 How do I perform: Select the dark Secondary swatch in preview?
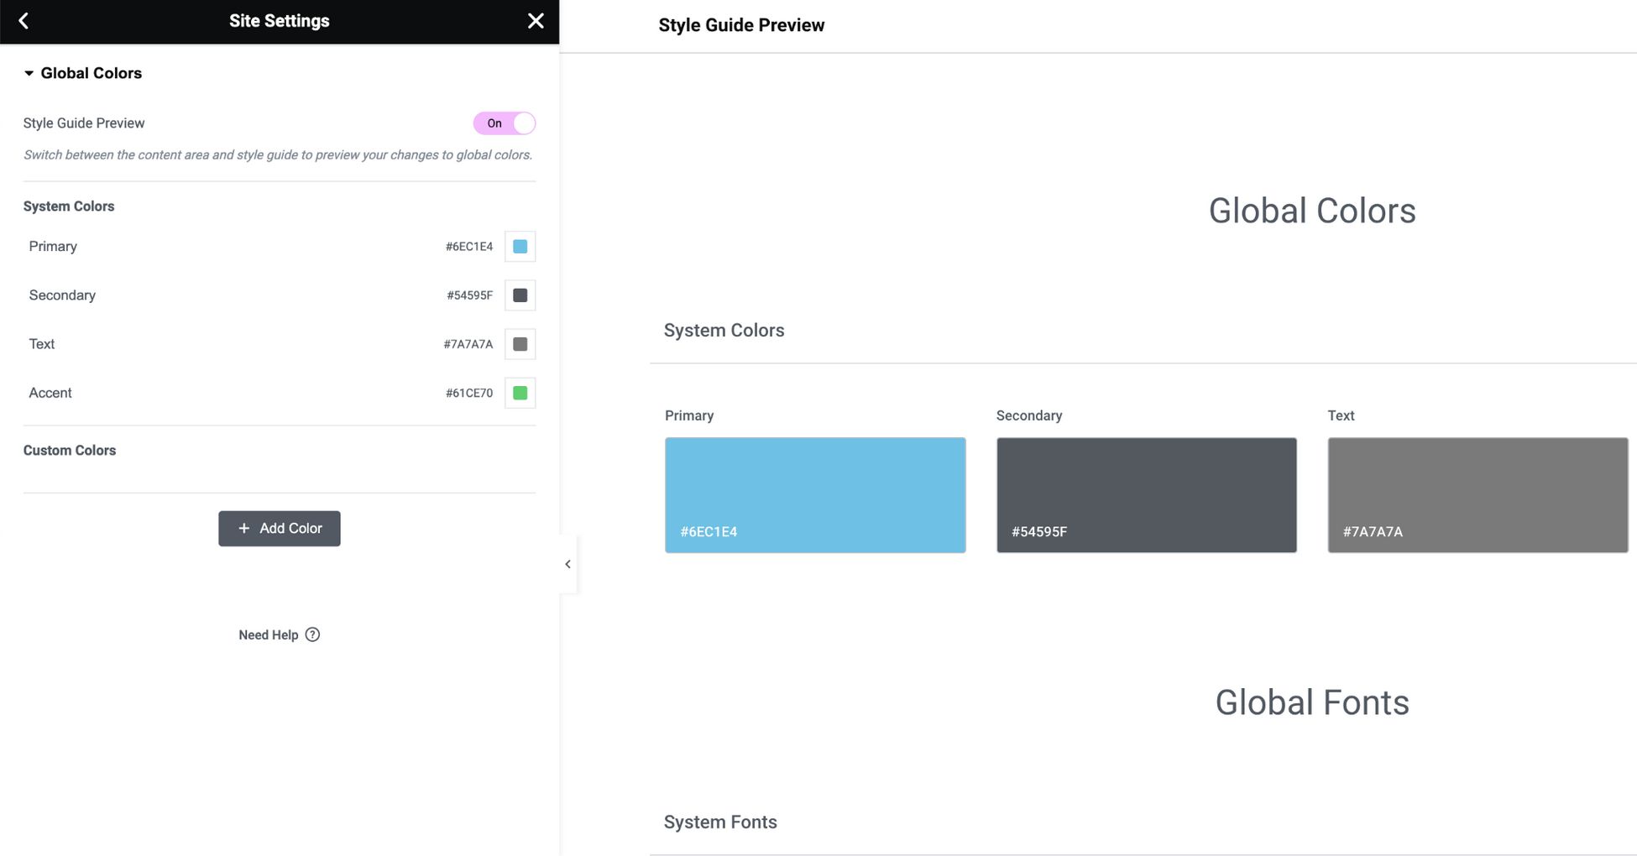1147,495
